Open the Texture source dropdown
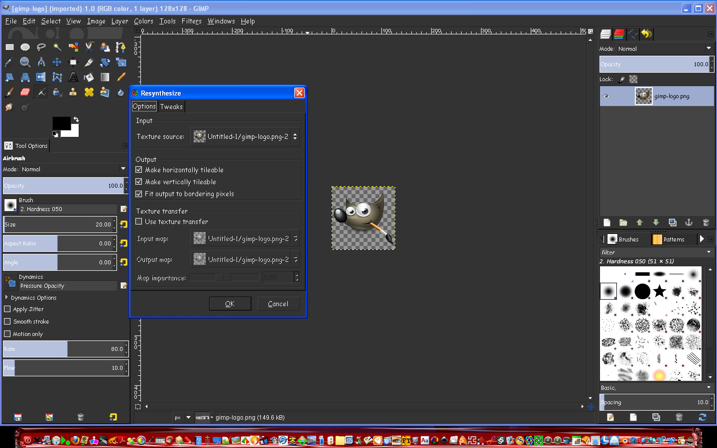The height and width of the screenshot is (448, 717). pyautogui.click(x=245, y=136)
